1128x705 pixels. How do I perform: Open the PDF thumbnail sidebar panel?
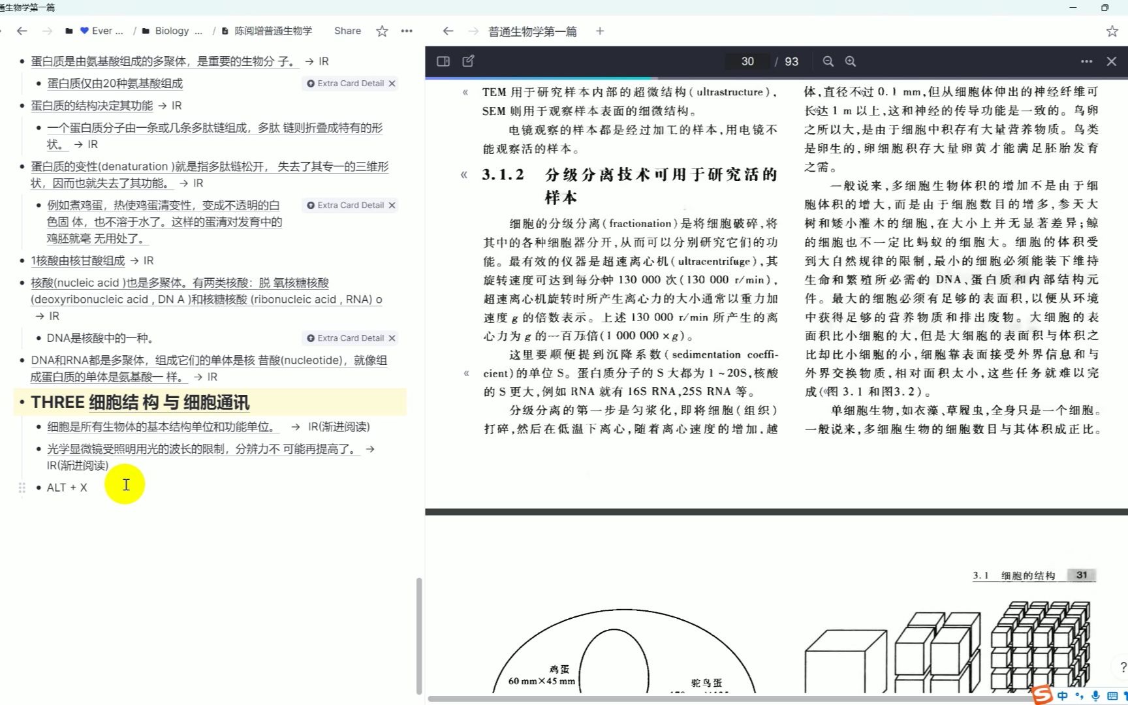tap(443, 61)
